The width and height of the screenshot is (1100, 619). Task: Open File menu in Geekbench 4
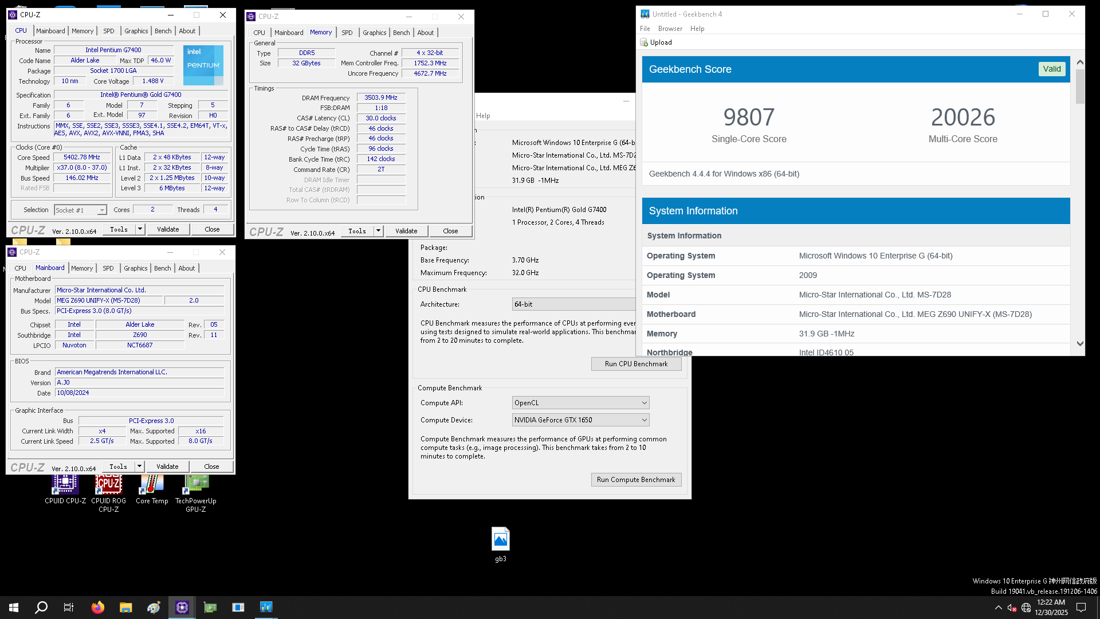click(645, 29)
